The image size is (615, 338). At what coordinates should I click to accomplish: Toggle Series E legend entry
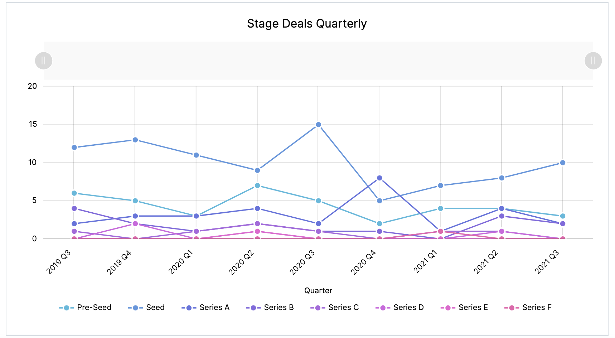click(465, 308)
